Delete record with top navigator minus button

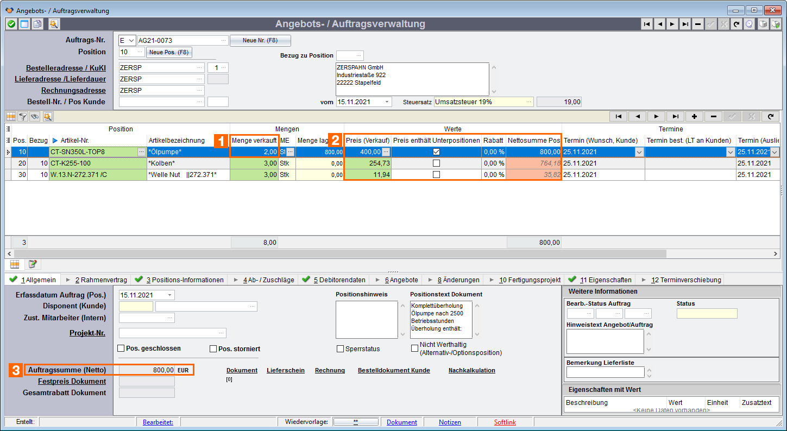(698, 24)
